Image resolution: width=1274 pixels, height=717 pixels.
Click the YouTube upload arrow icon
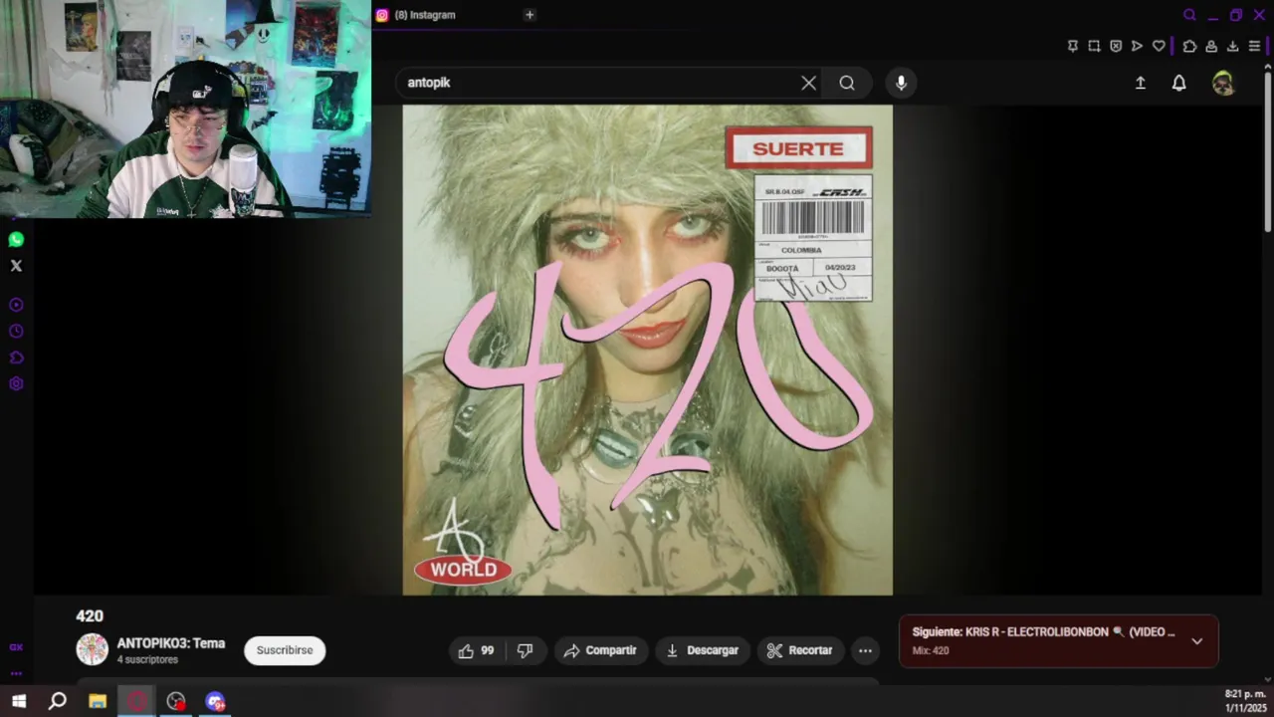pyautogui.click(x=1141, y=84)
